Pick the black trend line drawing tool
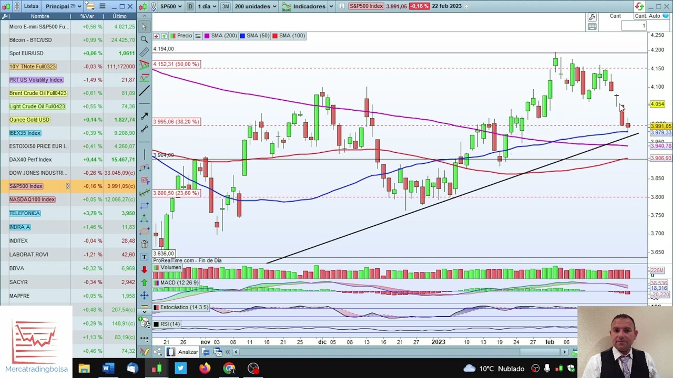673x378 pixels. click(x=144, y=91)
